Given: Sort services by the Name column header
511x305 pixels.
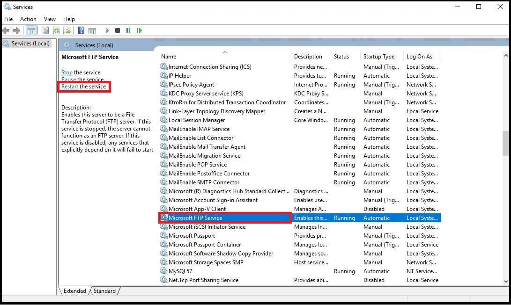Looking at the screenshot, I should pyautogui.click(x=169, y=57).
